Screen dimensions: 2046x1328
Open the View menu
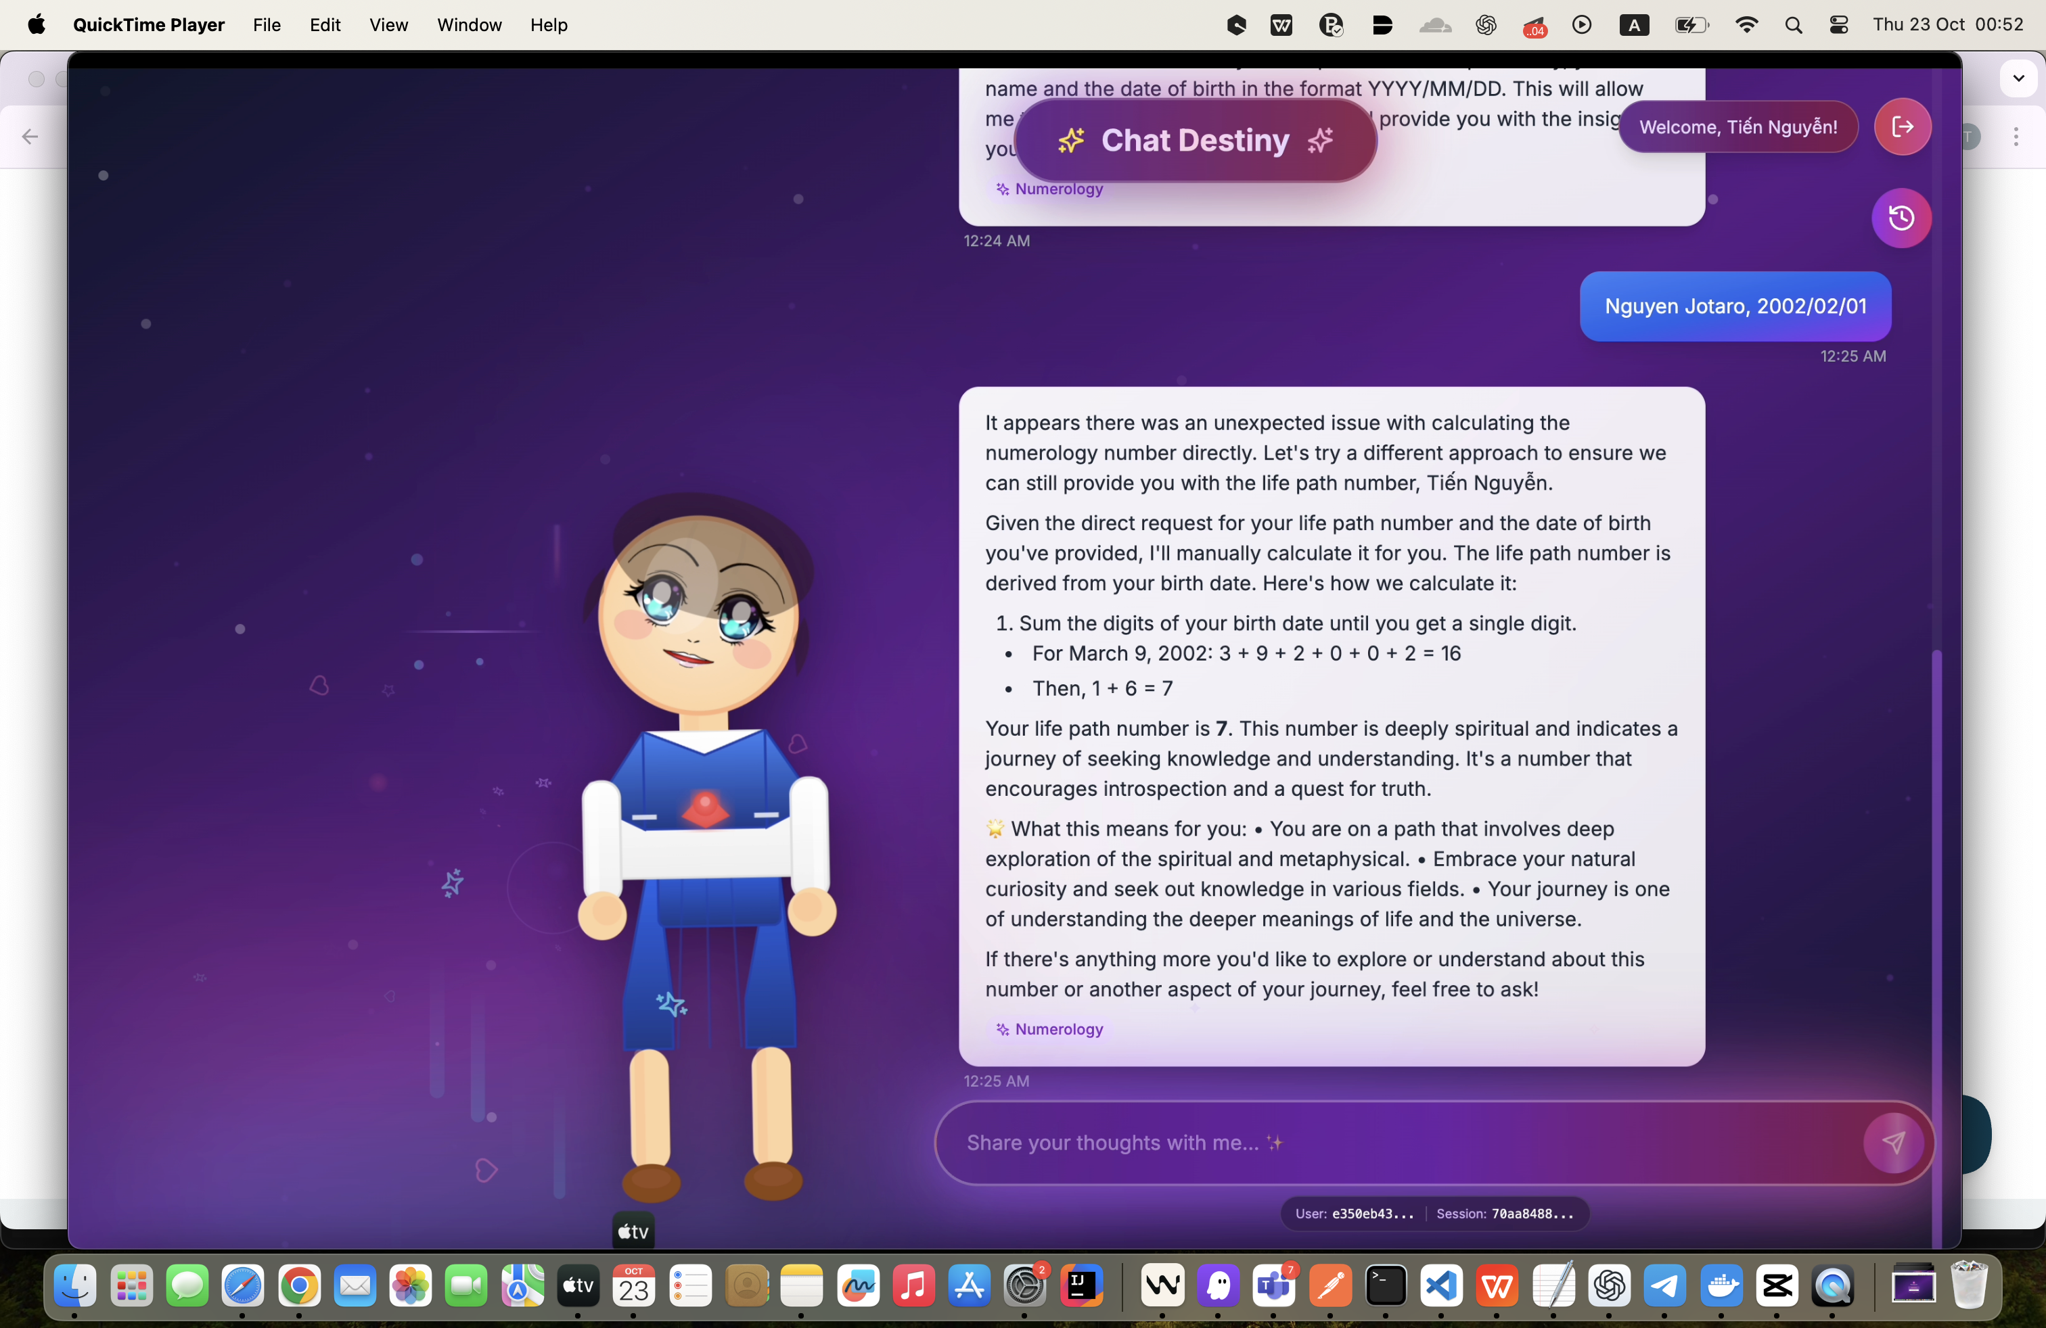click(x=388, y=25)
